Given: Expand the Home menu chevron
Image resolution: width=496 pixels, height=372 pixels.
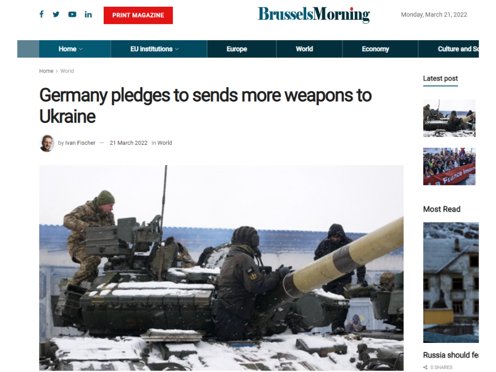Looking at the screenshot, I should [81, 49].
